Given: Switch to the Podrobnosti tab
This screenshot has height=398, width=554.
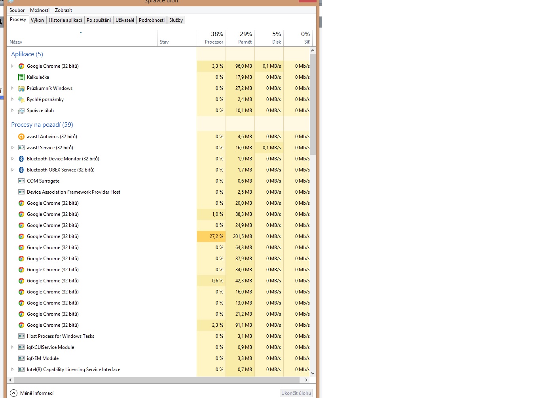Looking at the screenshot, I should pos(152,20).
